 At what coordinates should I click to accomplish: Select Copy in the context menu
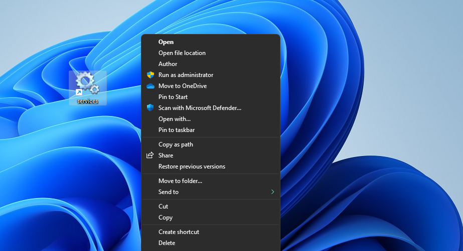pyautogui.click(x=165, y=217)
